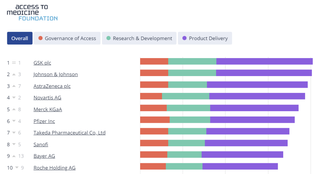324x174 pixels.
Task: Go to the Merck KGaA profile
Action: pos(48,109)
